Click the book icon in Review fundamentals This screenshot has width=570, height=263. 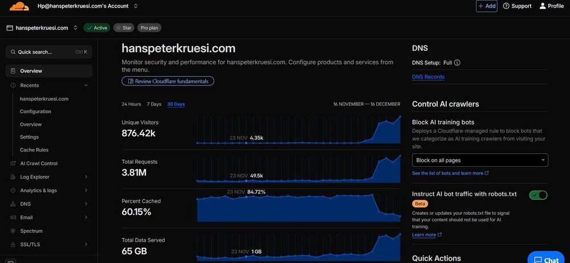pyautogui.click(x=131, y=81)
